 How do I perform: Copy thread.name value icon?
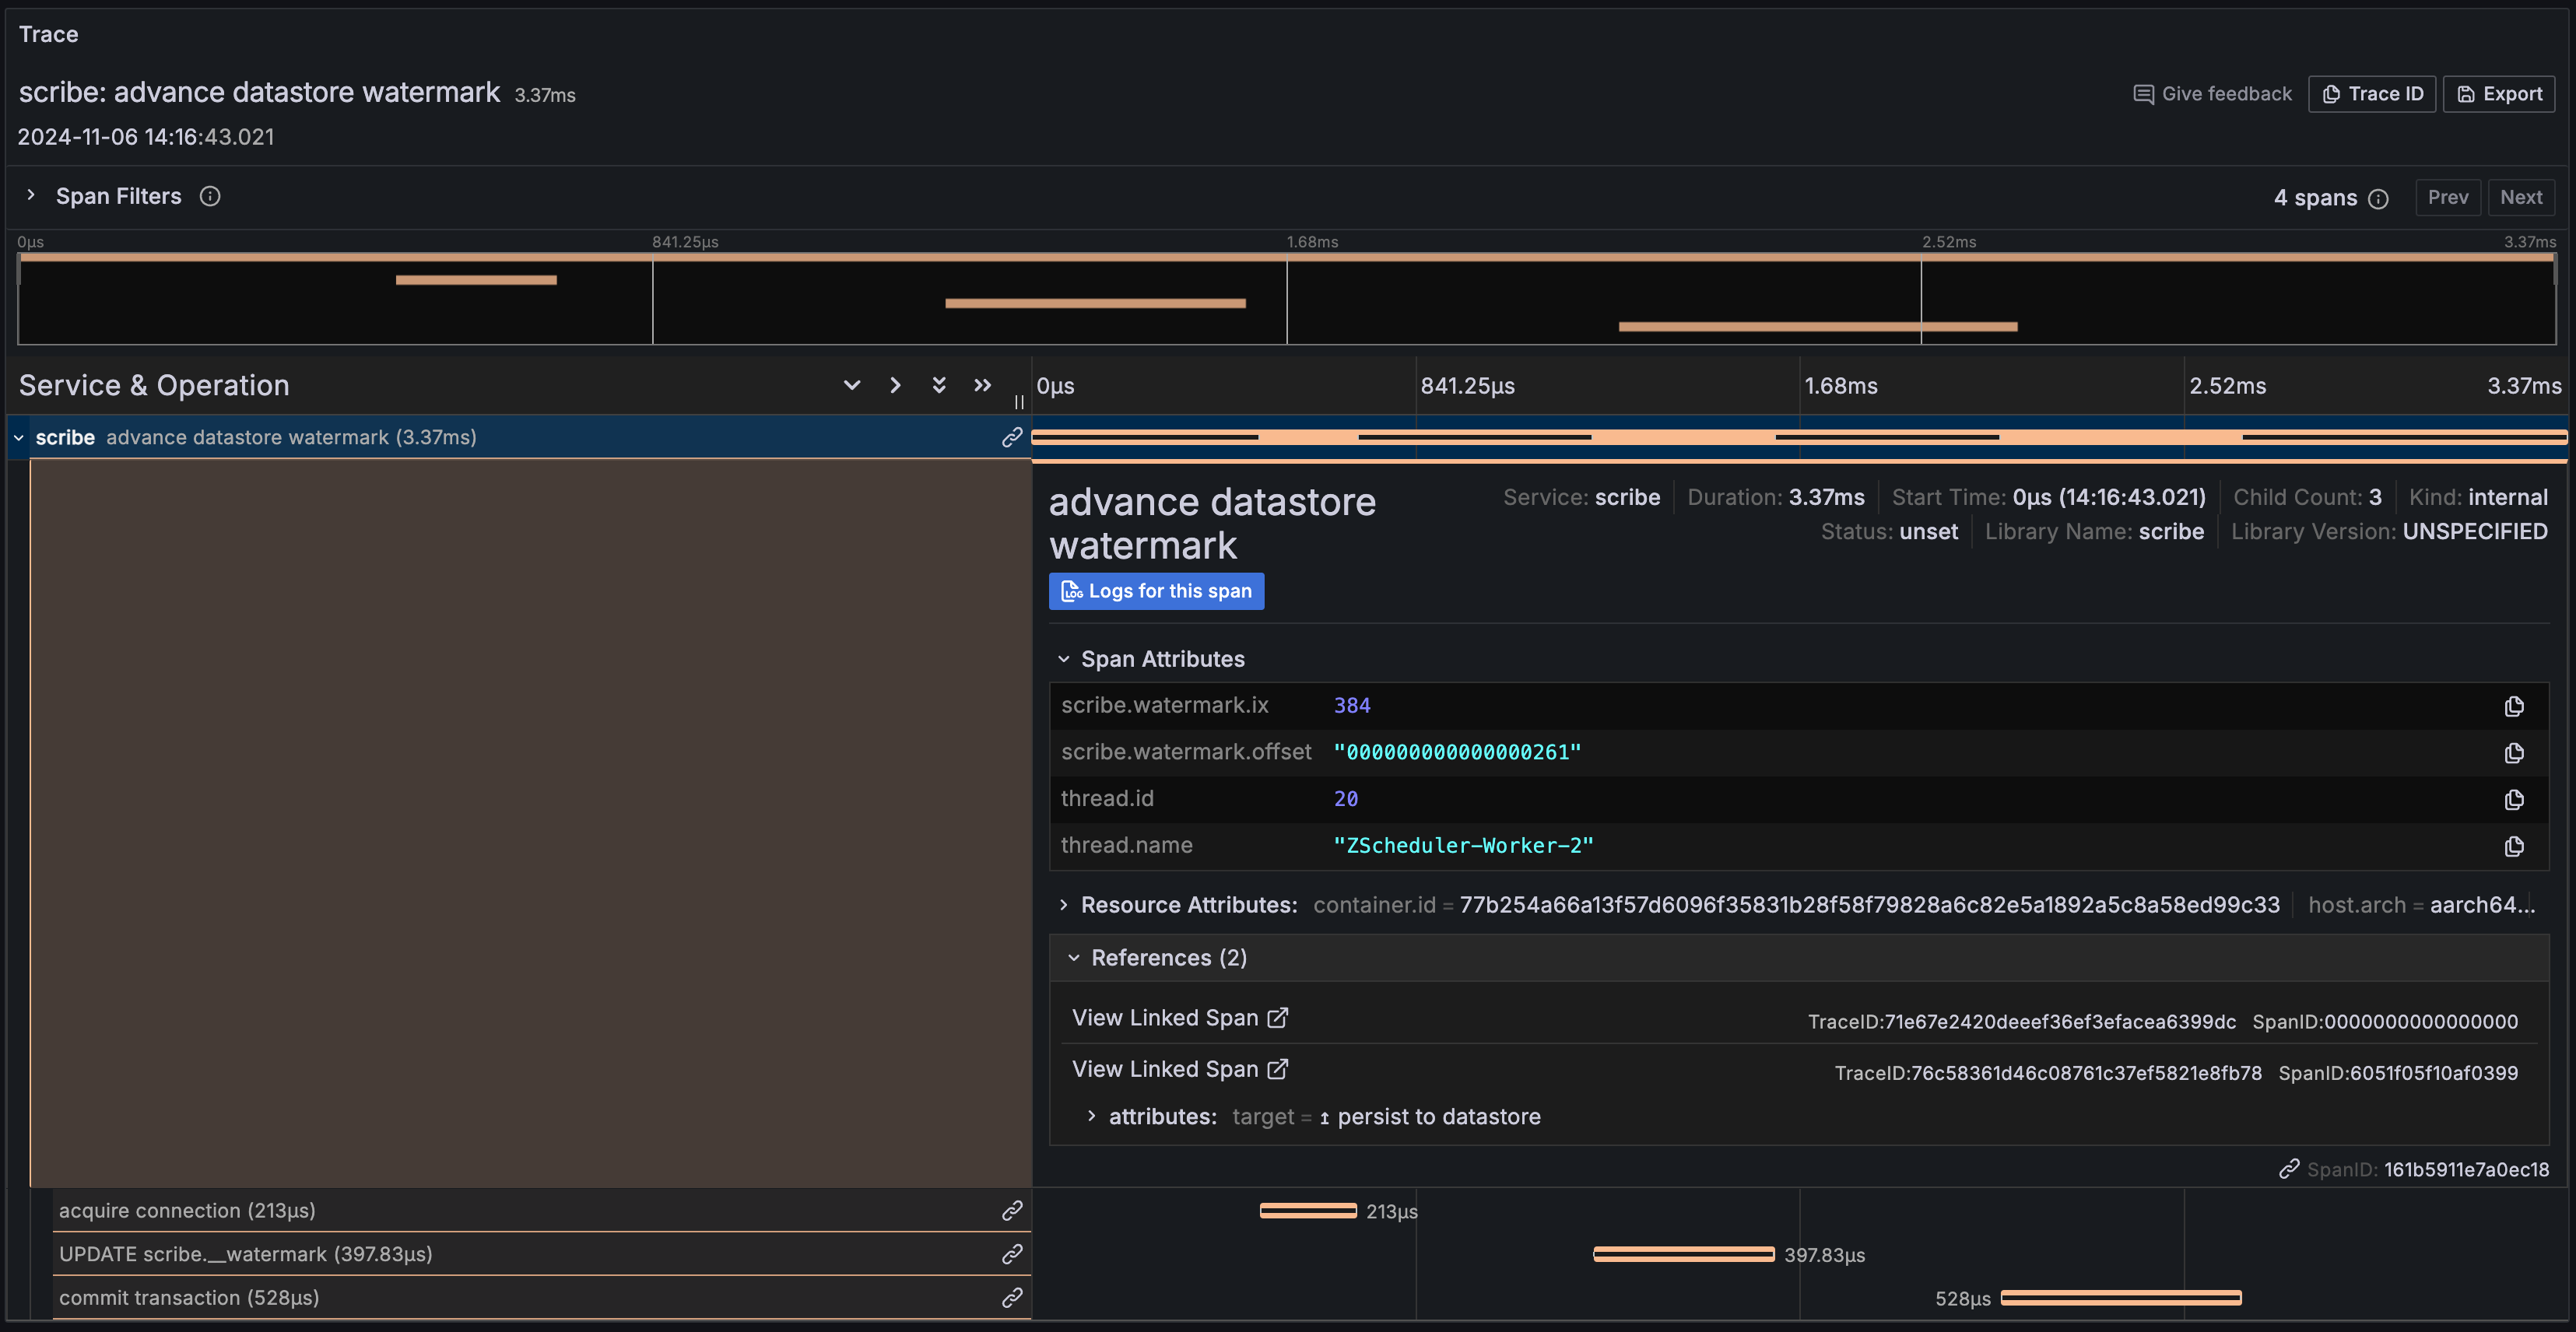point(2514,846)
